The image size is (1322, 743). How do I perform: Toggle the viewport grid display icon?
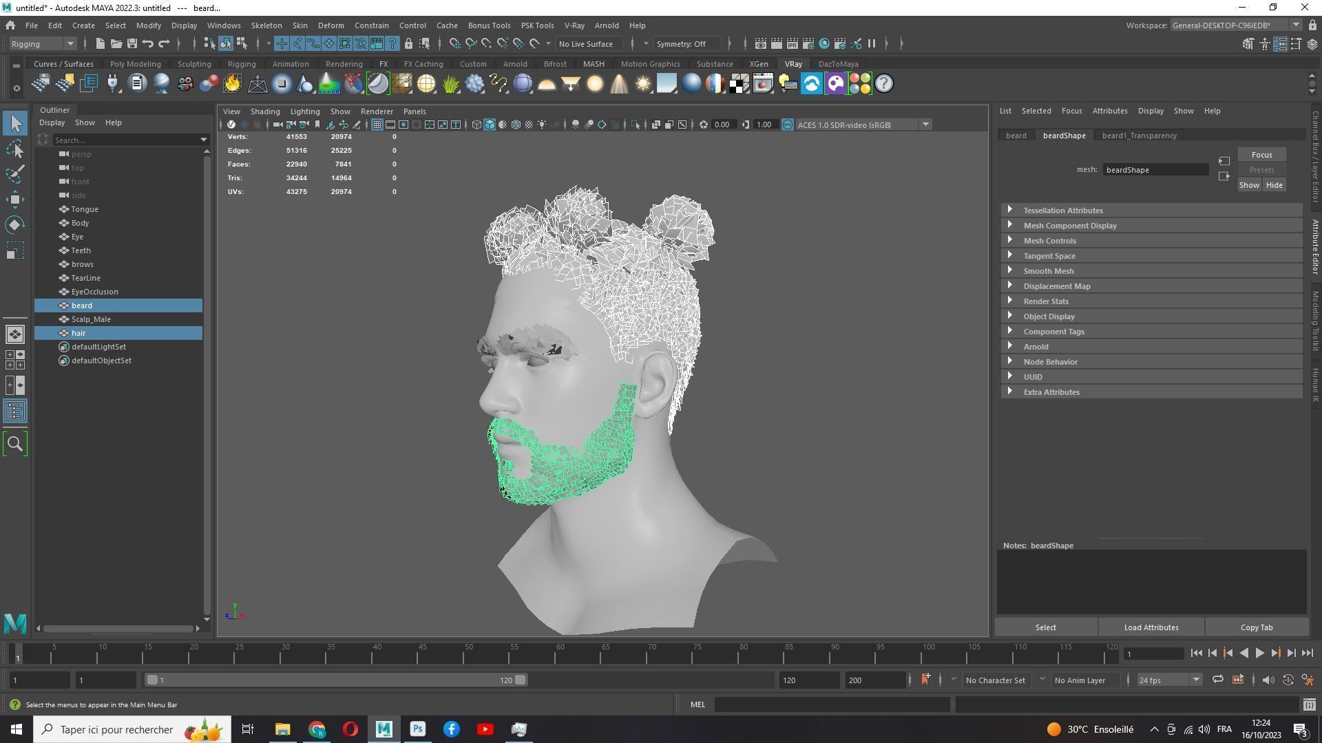click(x=377, y=125)
